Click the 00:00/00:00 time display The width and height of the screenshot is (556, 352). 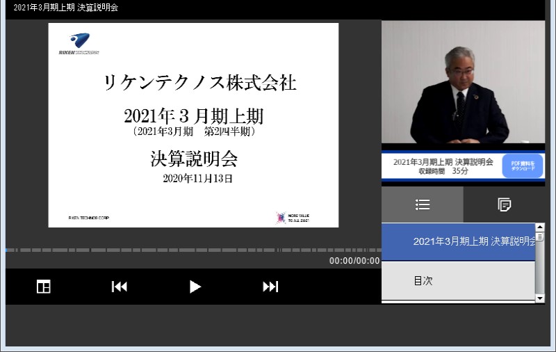(354, 261)
